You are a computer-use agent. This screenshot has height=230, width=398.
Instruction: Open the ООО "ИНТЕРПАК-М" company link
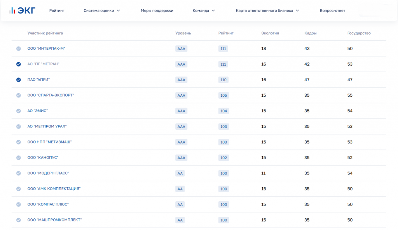[46, 49]
